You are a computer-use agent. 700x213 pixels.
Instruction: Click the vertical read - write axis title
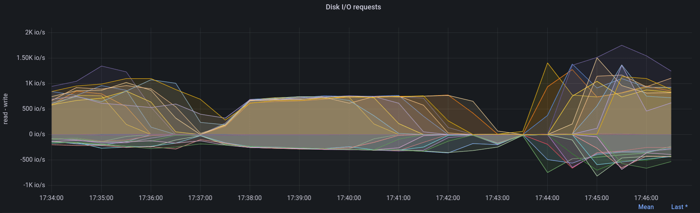coord(5,109)
